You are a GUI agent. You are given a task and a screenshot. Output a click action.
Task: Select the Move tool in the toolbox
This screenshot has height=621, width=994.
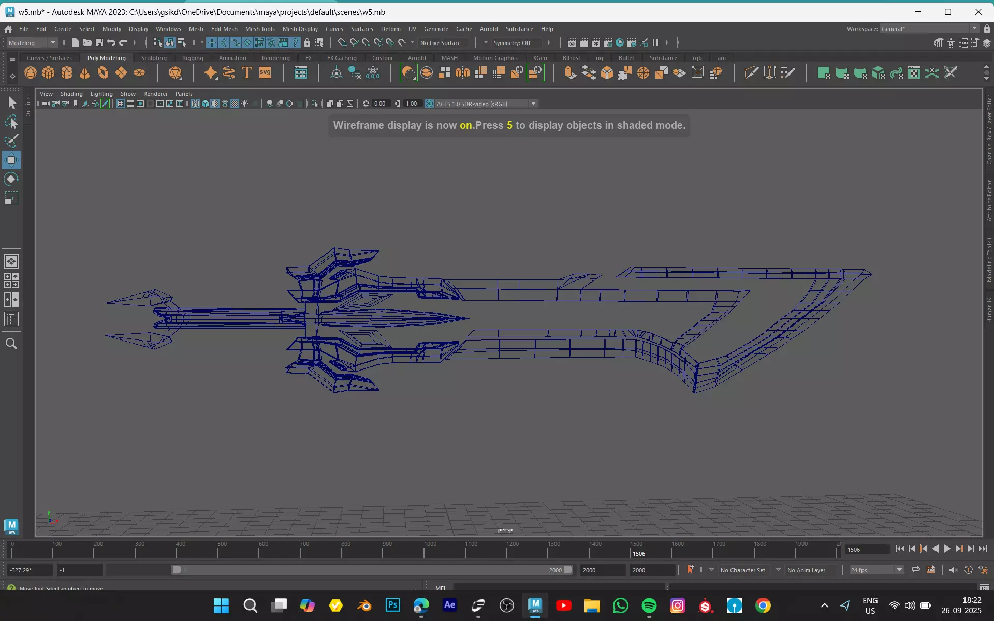click(11, 160)
